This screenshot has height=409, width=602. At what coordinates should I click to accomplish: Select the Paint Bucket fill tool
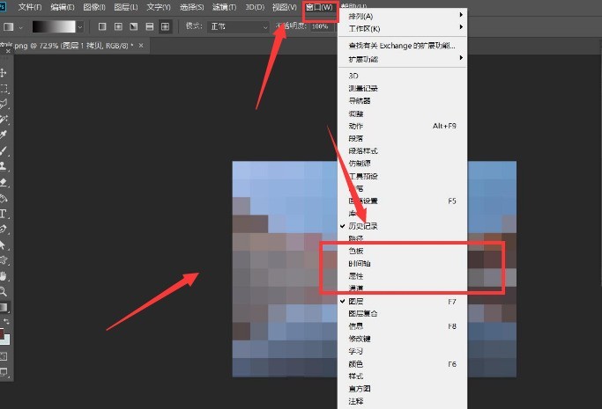point(4,199)
